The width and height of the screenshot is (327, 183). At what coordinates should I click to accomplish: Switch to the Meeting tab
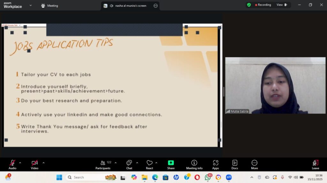pos(49,5)
